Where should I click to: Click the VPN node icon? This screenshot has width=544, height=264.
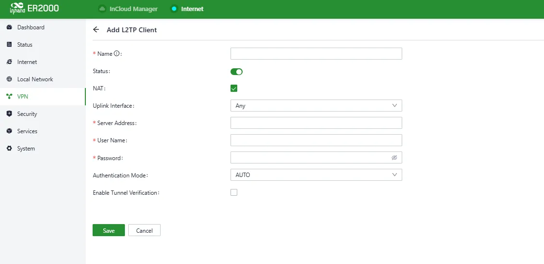(9, 97)
